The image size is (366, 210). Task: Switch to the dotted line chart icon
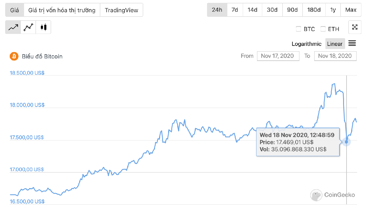pyautogui.click(x=28, y=27)
